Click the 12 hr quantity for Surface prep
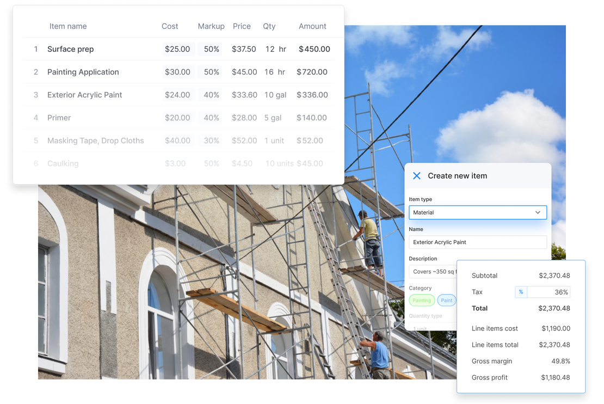The image size is (604, 404). click(x=276, y=49)
